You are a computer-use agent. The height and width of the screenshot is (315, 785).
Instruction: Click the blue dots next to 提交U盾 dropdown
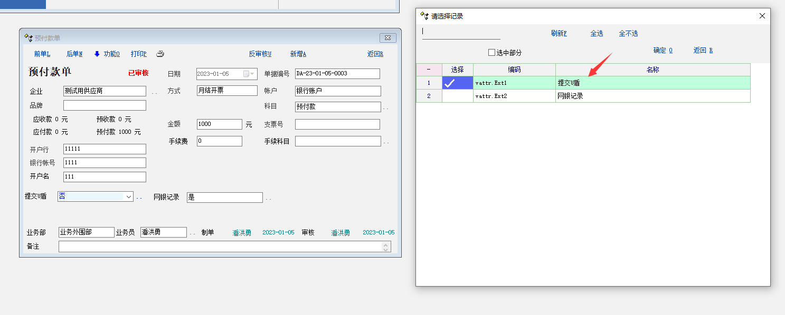point(139,198)
